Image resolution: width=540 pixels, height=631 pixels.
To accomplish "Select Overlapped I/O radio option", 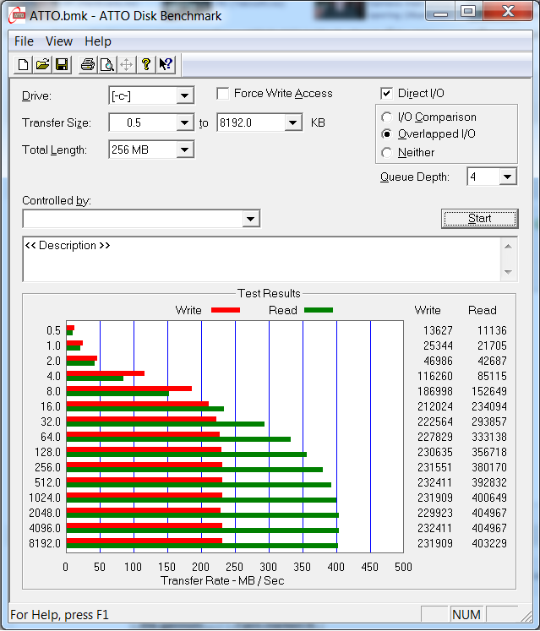I will [x=386, y=133].
